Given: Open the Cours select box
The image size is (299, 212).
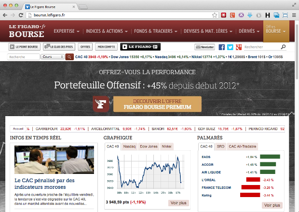Looking at the screenshot, I should click(x=52, y=57).
